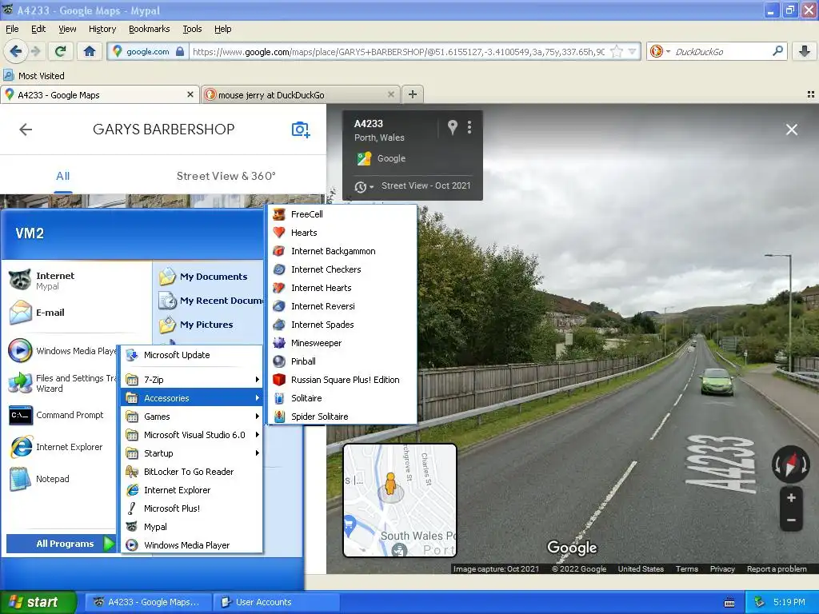Open the File menu
Screen dimensions: 819x614
12,29
